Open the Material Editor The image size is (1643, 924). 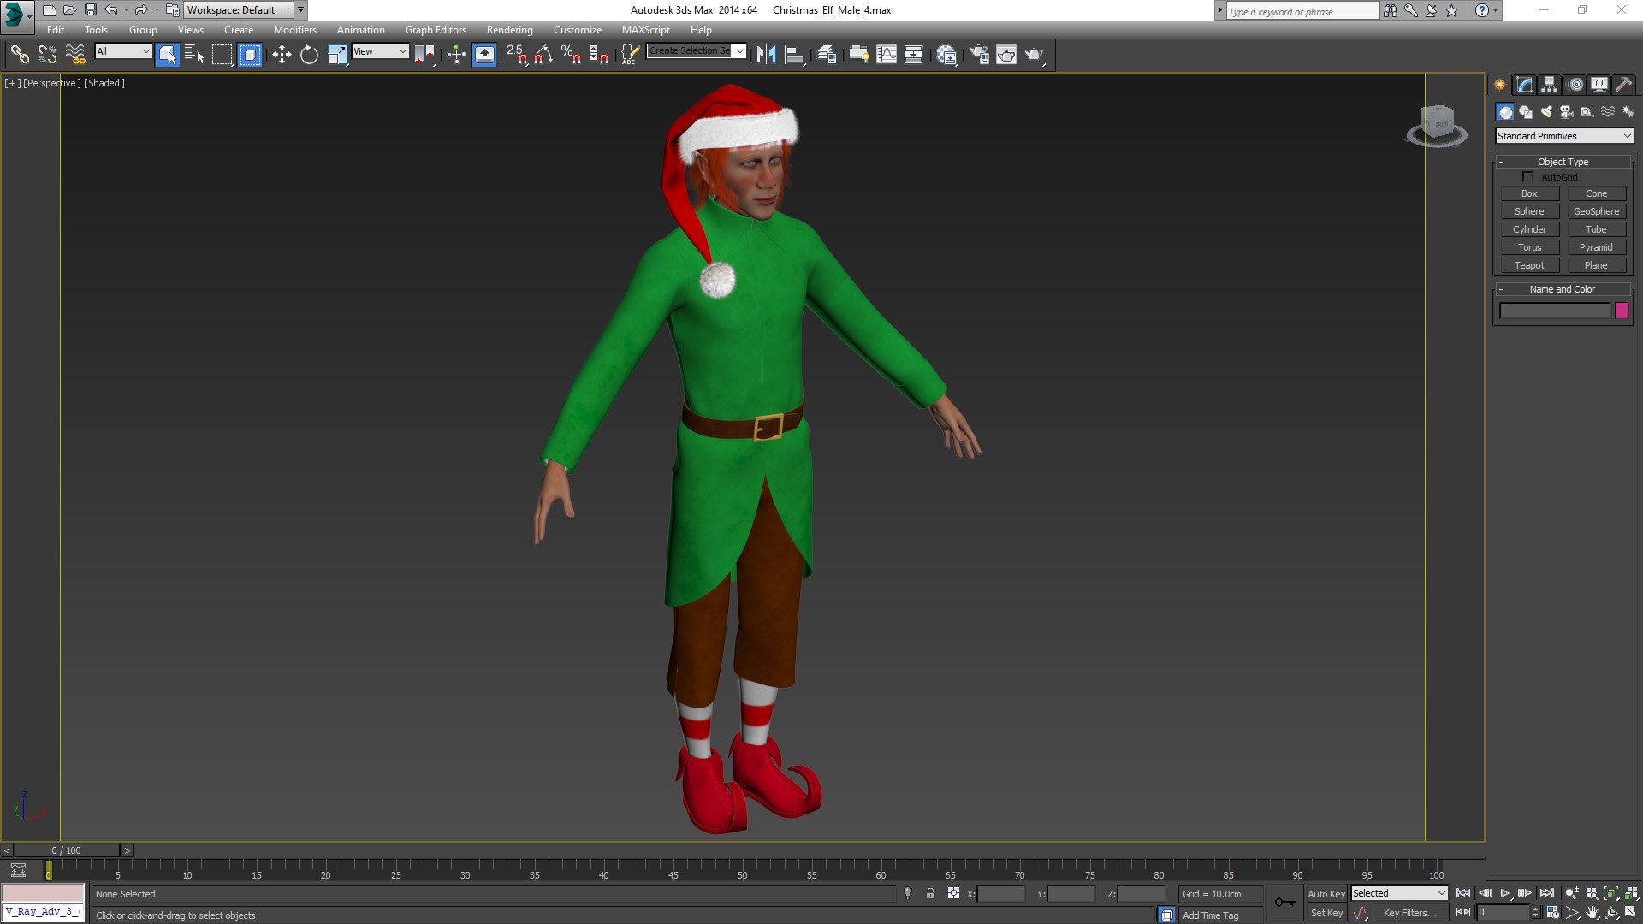[x=946, y=55]
